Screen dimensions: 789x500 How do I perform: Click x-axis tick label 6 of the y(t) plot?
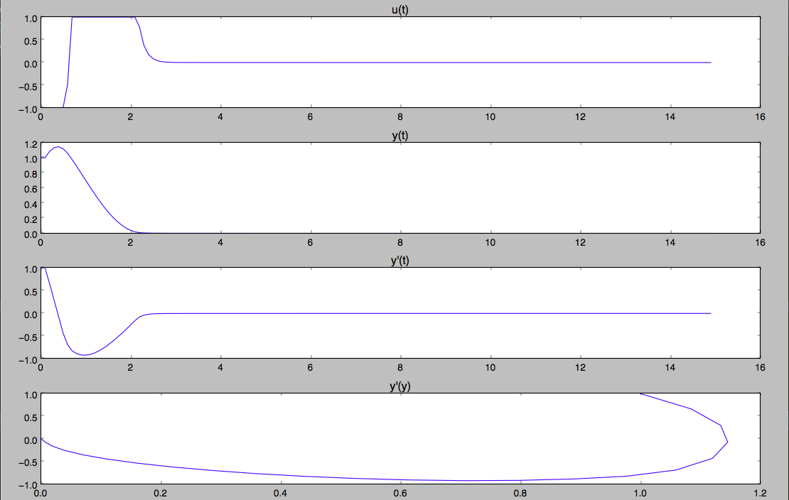point(310,242)
